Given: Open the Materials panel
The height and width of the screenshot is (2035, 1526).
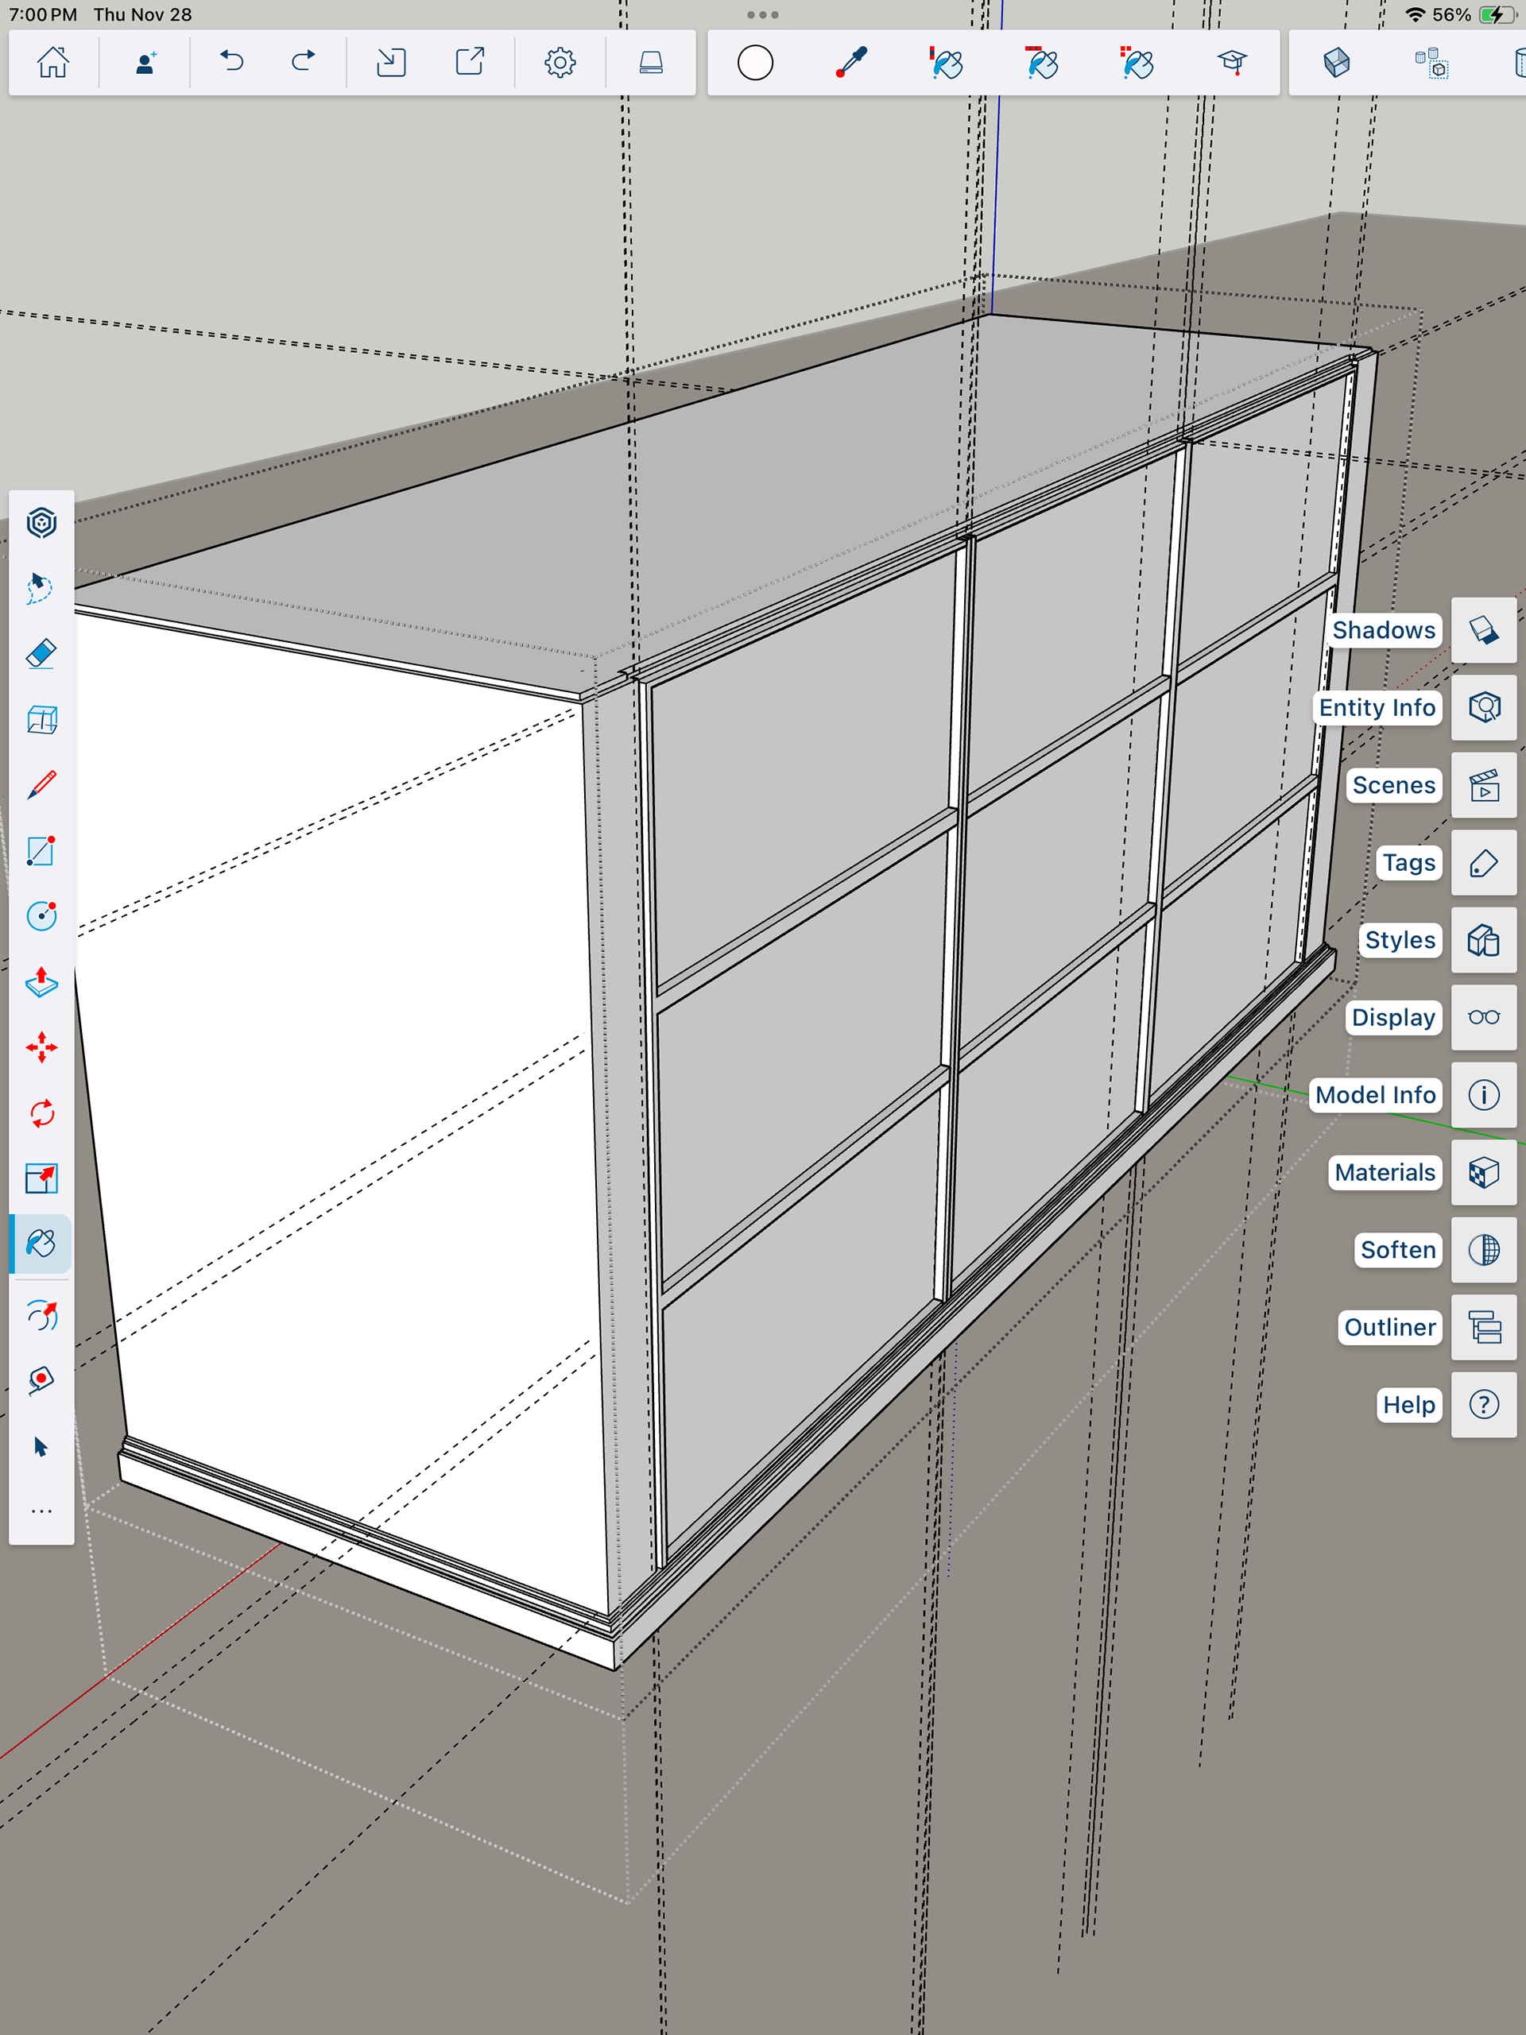Looking at the screenshot, I should (x=1484, y=1173).
